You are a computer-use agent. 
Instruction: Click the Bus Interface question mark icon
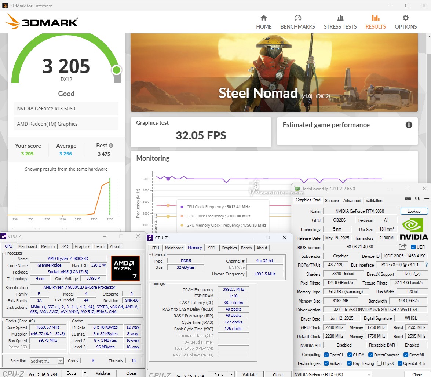tap(427, 265)
